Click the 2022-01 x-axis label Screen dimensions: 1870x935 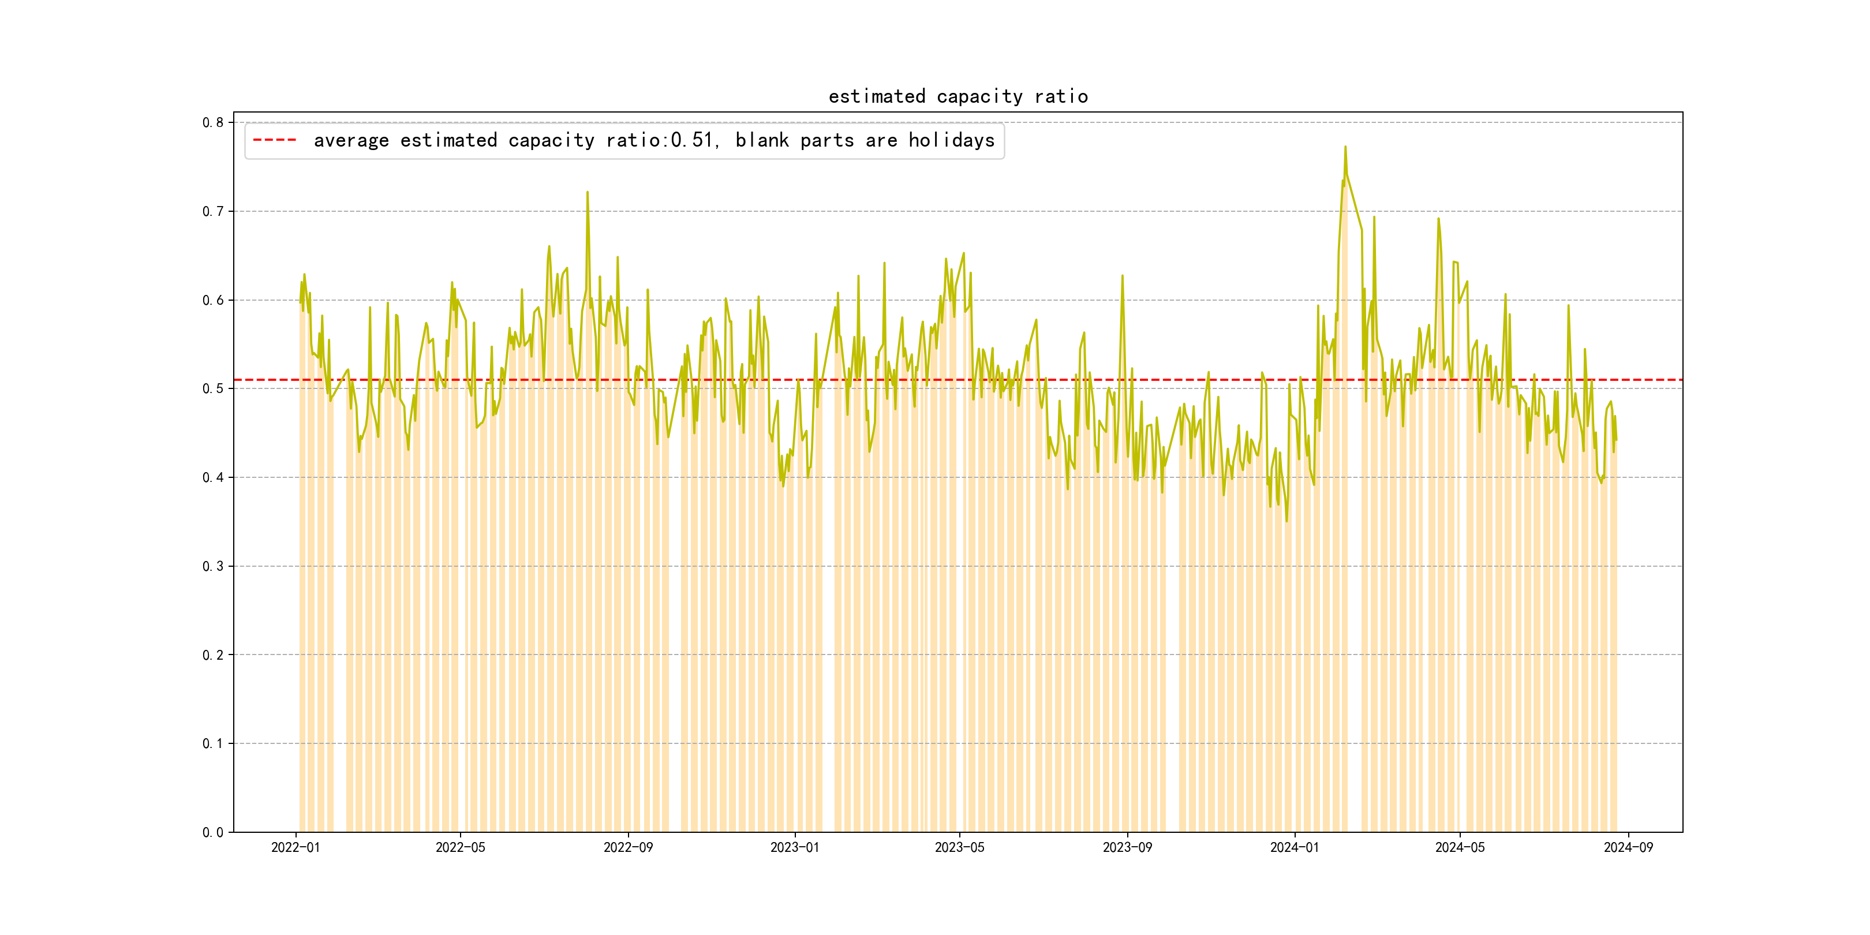[296, 847]
